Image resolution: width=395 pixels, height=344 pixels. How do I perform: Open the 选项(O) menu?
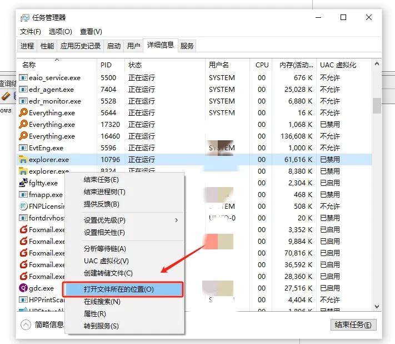tap(60, 32)
